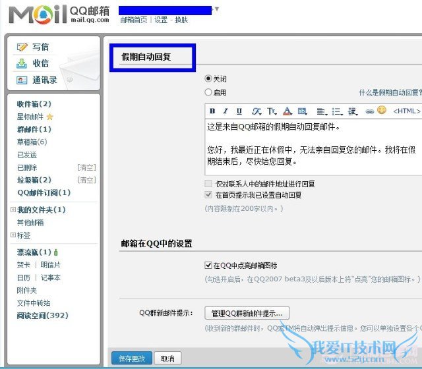Click the compose 写信 pencil icon
Screen dimensions: 422x369
tap(22, 47)
